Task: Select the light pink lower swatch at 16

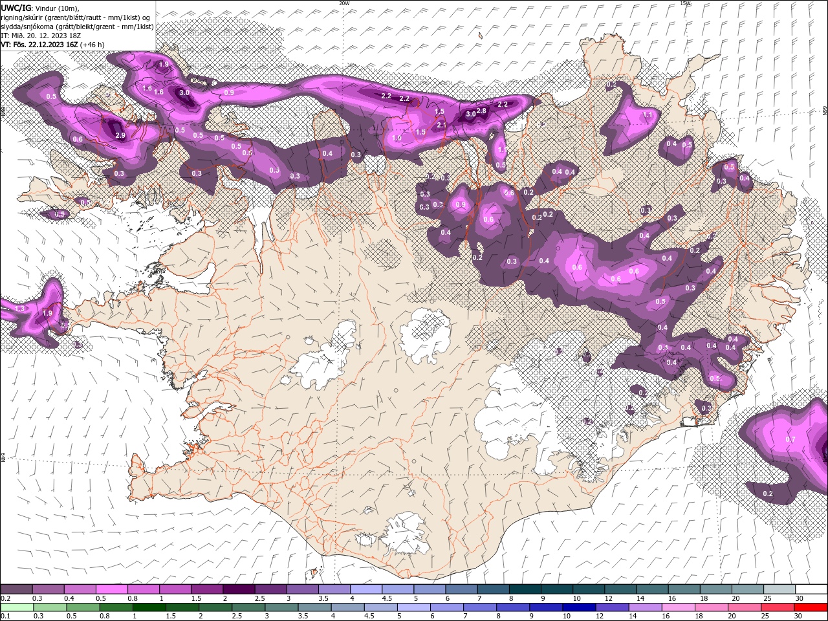Action: click(677, 607)
